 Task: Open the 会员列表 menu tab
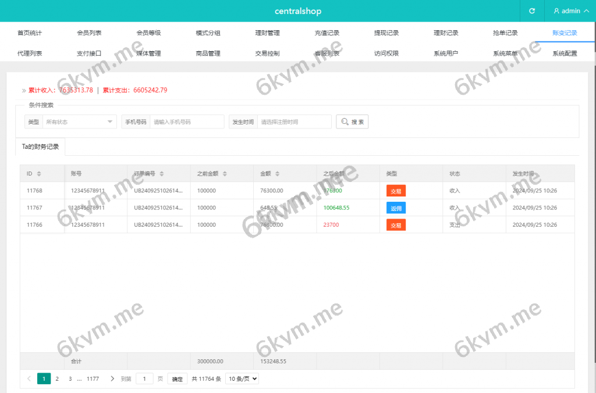pos(89,33)
